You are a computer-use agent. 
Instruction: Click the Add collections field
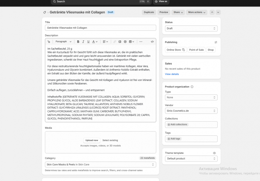[x=191, y=125]
